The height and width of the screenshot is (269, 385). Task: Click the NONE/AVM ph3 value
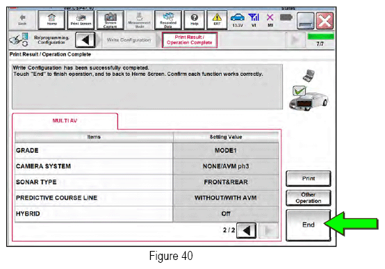pyautogui.click(x=226, y=166)
